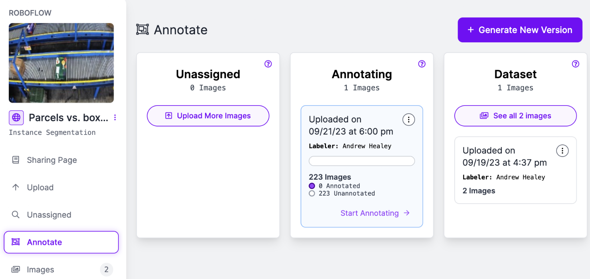Screen dimensions: 590x279
Task: Click Upload More Images button
Action: coord(208,116)
